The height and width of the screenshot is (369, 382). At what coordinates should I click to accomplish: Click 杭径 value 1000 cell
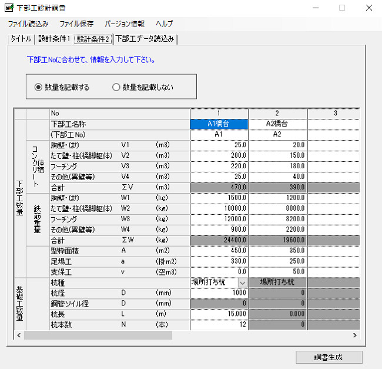[x=219, y=293]
